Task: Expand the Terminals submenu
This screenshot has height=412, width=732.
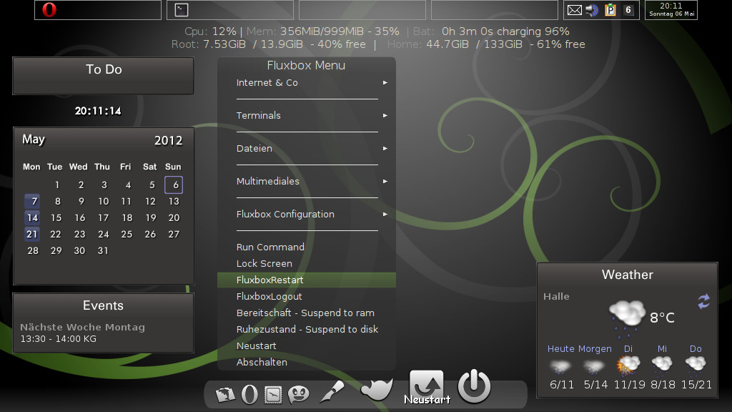Action: coord(307,116)
